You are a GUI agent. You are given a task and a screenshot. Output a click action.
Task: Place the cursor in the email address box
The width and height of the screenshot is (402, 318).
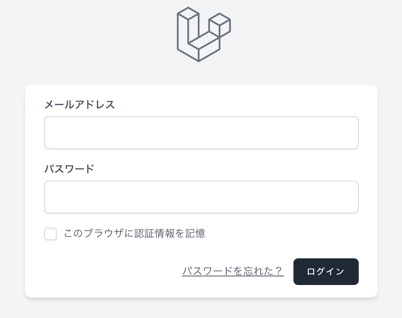(201, 133)
